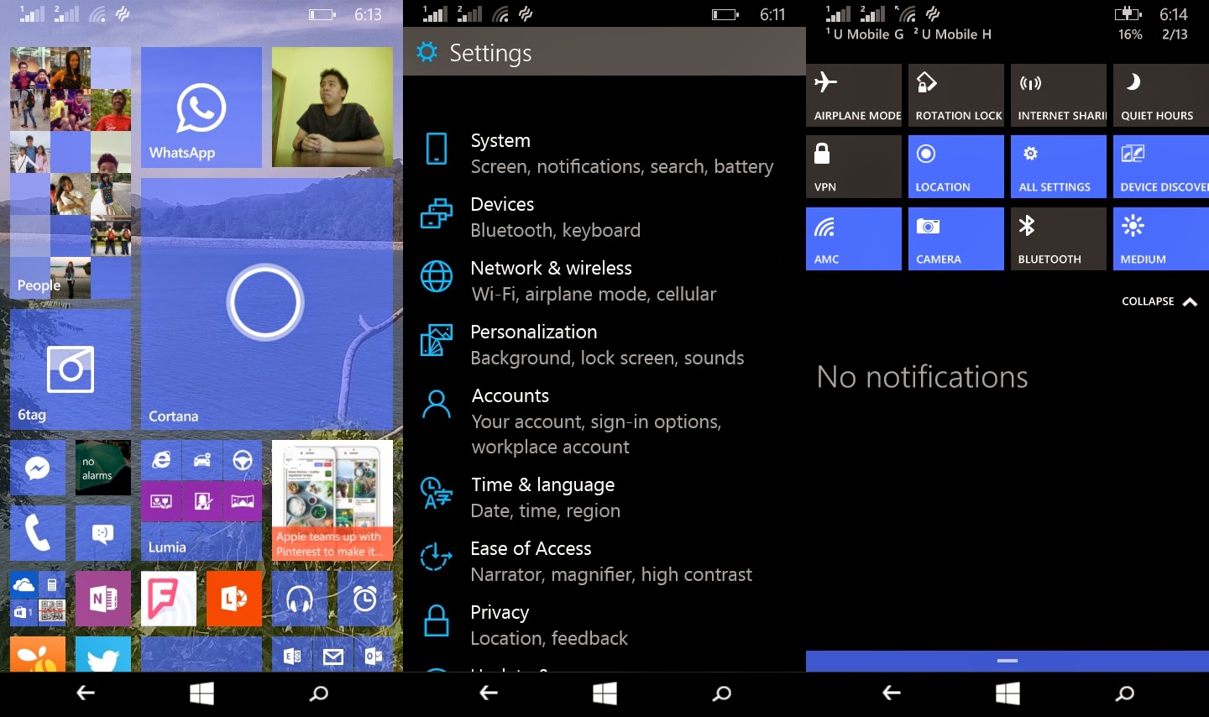Tap Back in the action center screen
This screenshot has width=1209, height=717.
tap(892, 693)
